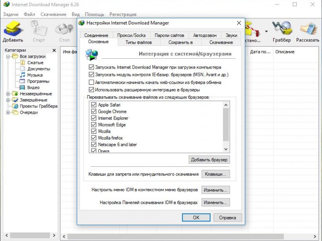Uncheck Netscape 6 and later checkbox
Viewport: 322px width, 241px height.
(94, 144)
